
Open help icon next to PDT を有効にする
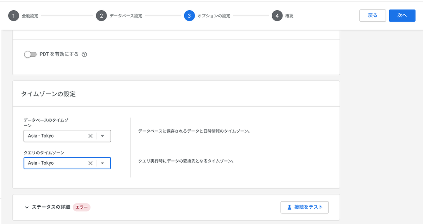coord(84,55)
